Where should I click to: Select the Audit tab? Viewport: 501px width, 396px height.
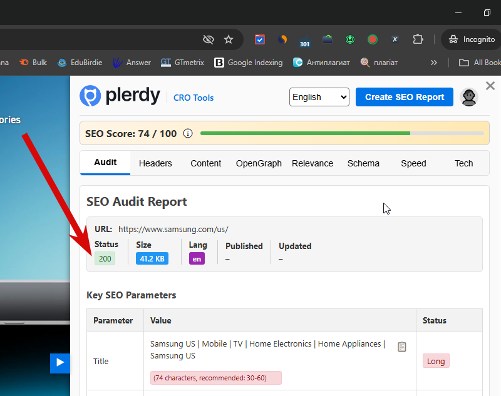pyautogui.click(x=105, y=163)
